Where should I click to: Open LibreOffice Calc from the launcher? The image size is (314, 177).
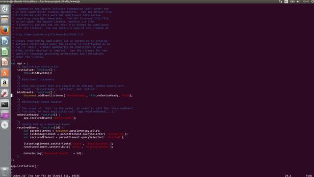pos(4,52)
